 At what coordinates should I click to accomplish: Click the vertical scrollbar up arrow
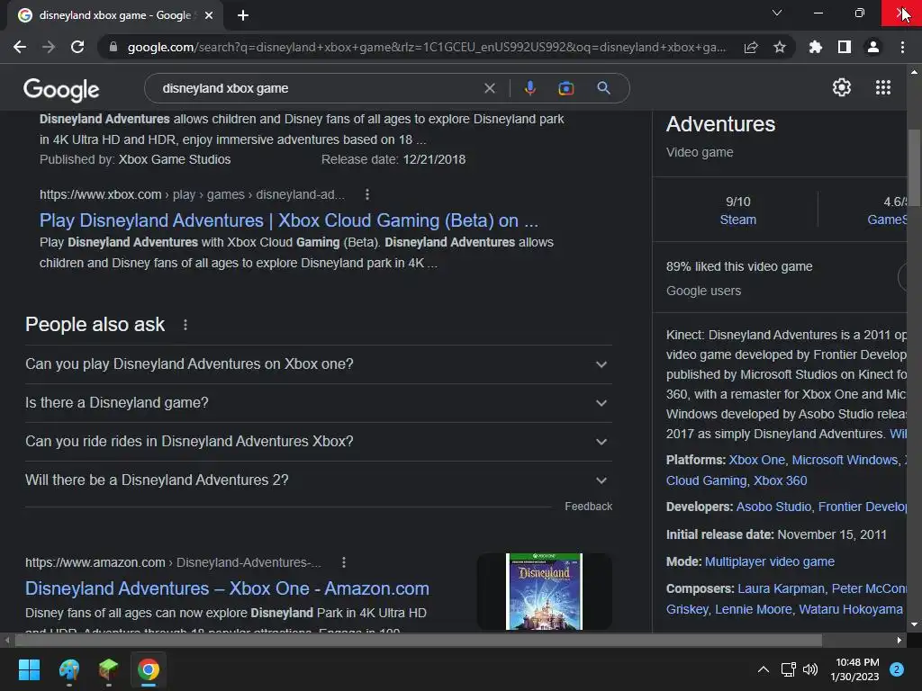[914, 72]
